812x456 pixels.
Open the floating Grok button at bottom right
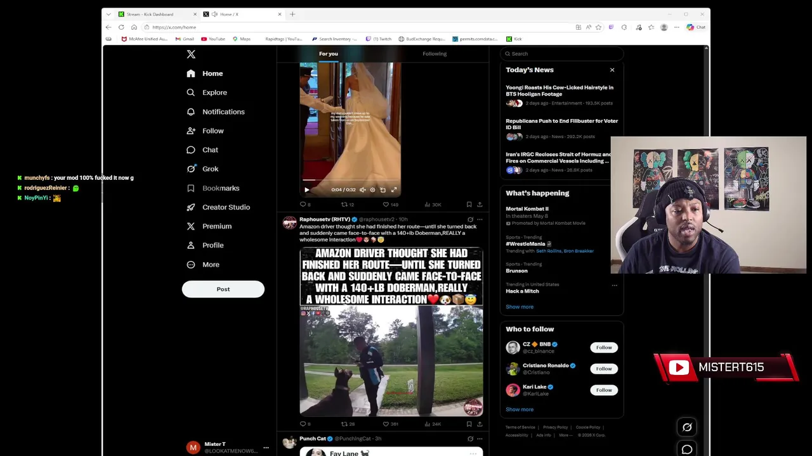687,427
